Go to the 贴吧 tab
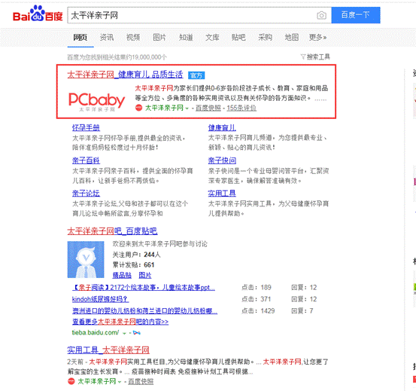Viewport: 416px width, 391px height. [x=238, y=38]
